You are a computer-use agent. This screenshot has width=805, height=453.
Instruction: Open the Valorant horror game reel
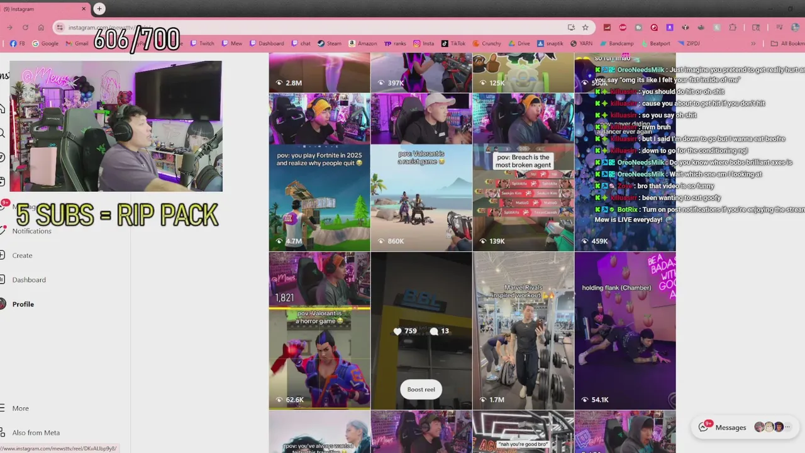point(319,331)
